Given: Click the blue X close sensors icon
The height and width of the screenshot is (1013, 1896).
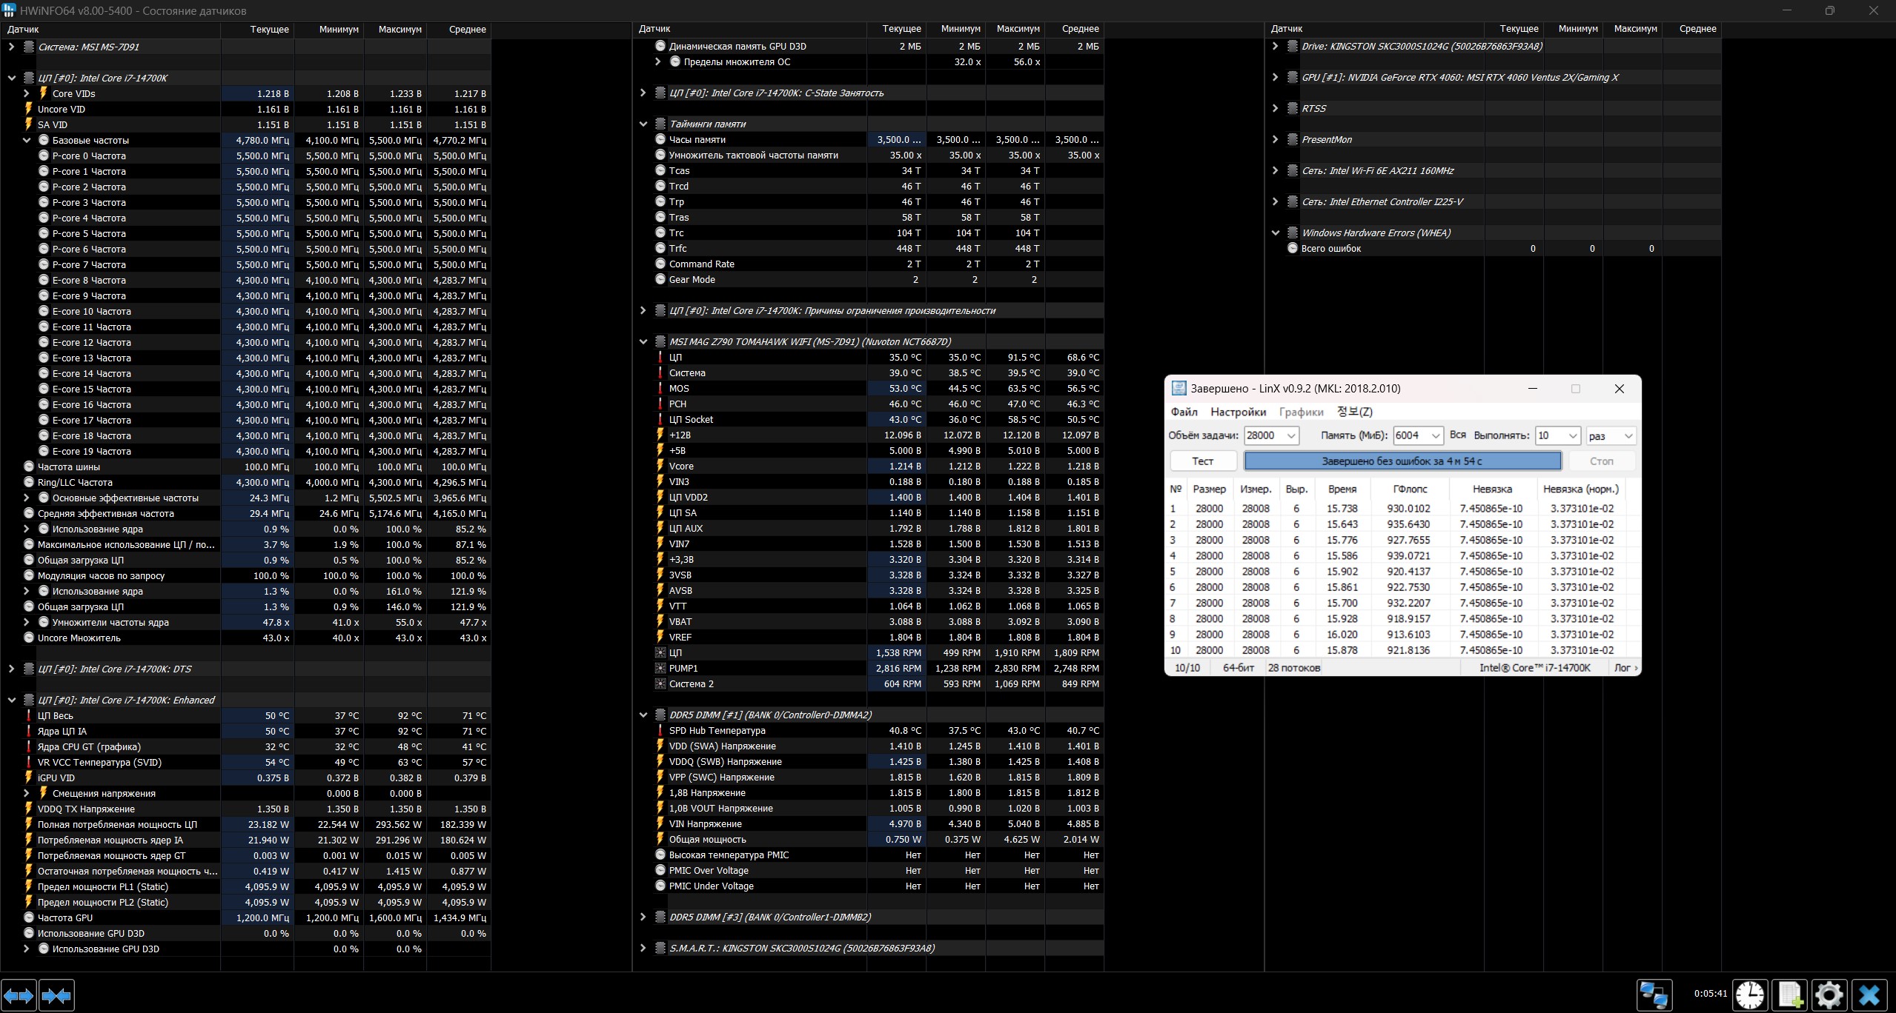Looking at the screenshot, I should point(1869,995).
